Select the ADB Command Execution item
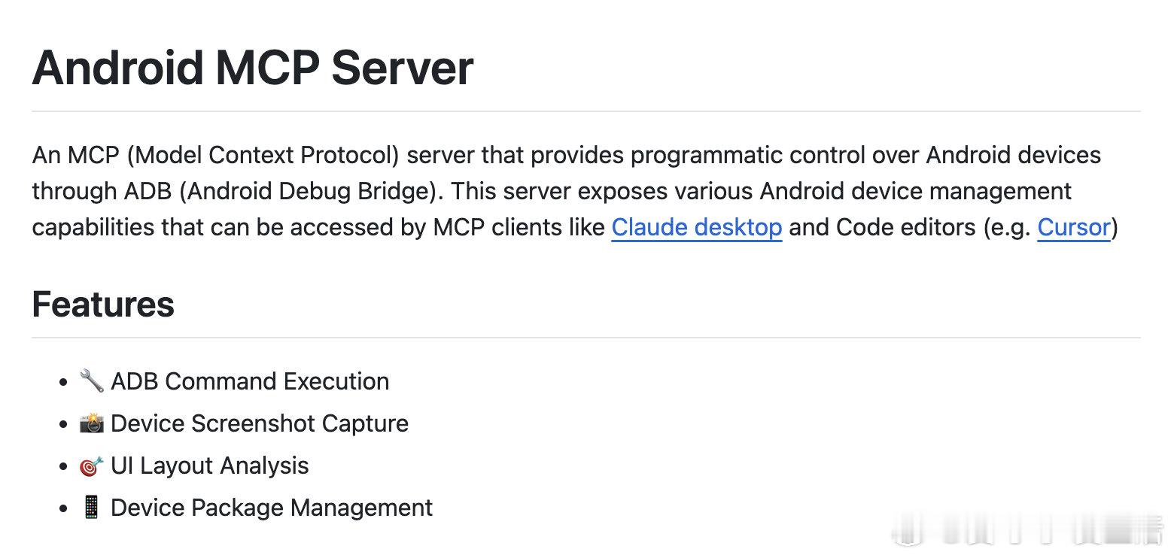Image resolution: width=1174 pixels, height=558 pixels. [250, 381]
